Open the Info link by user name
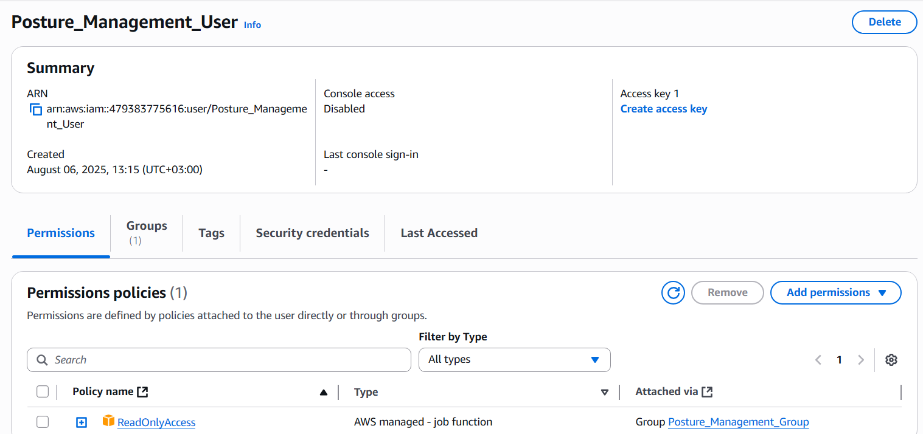923x434 pixels. click(x=253, y=25)
